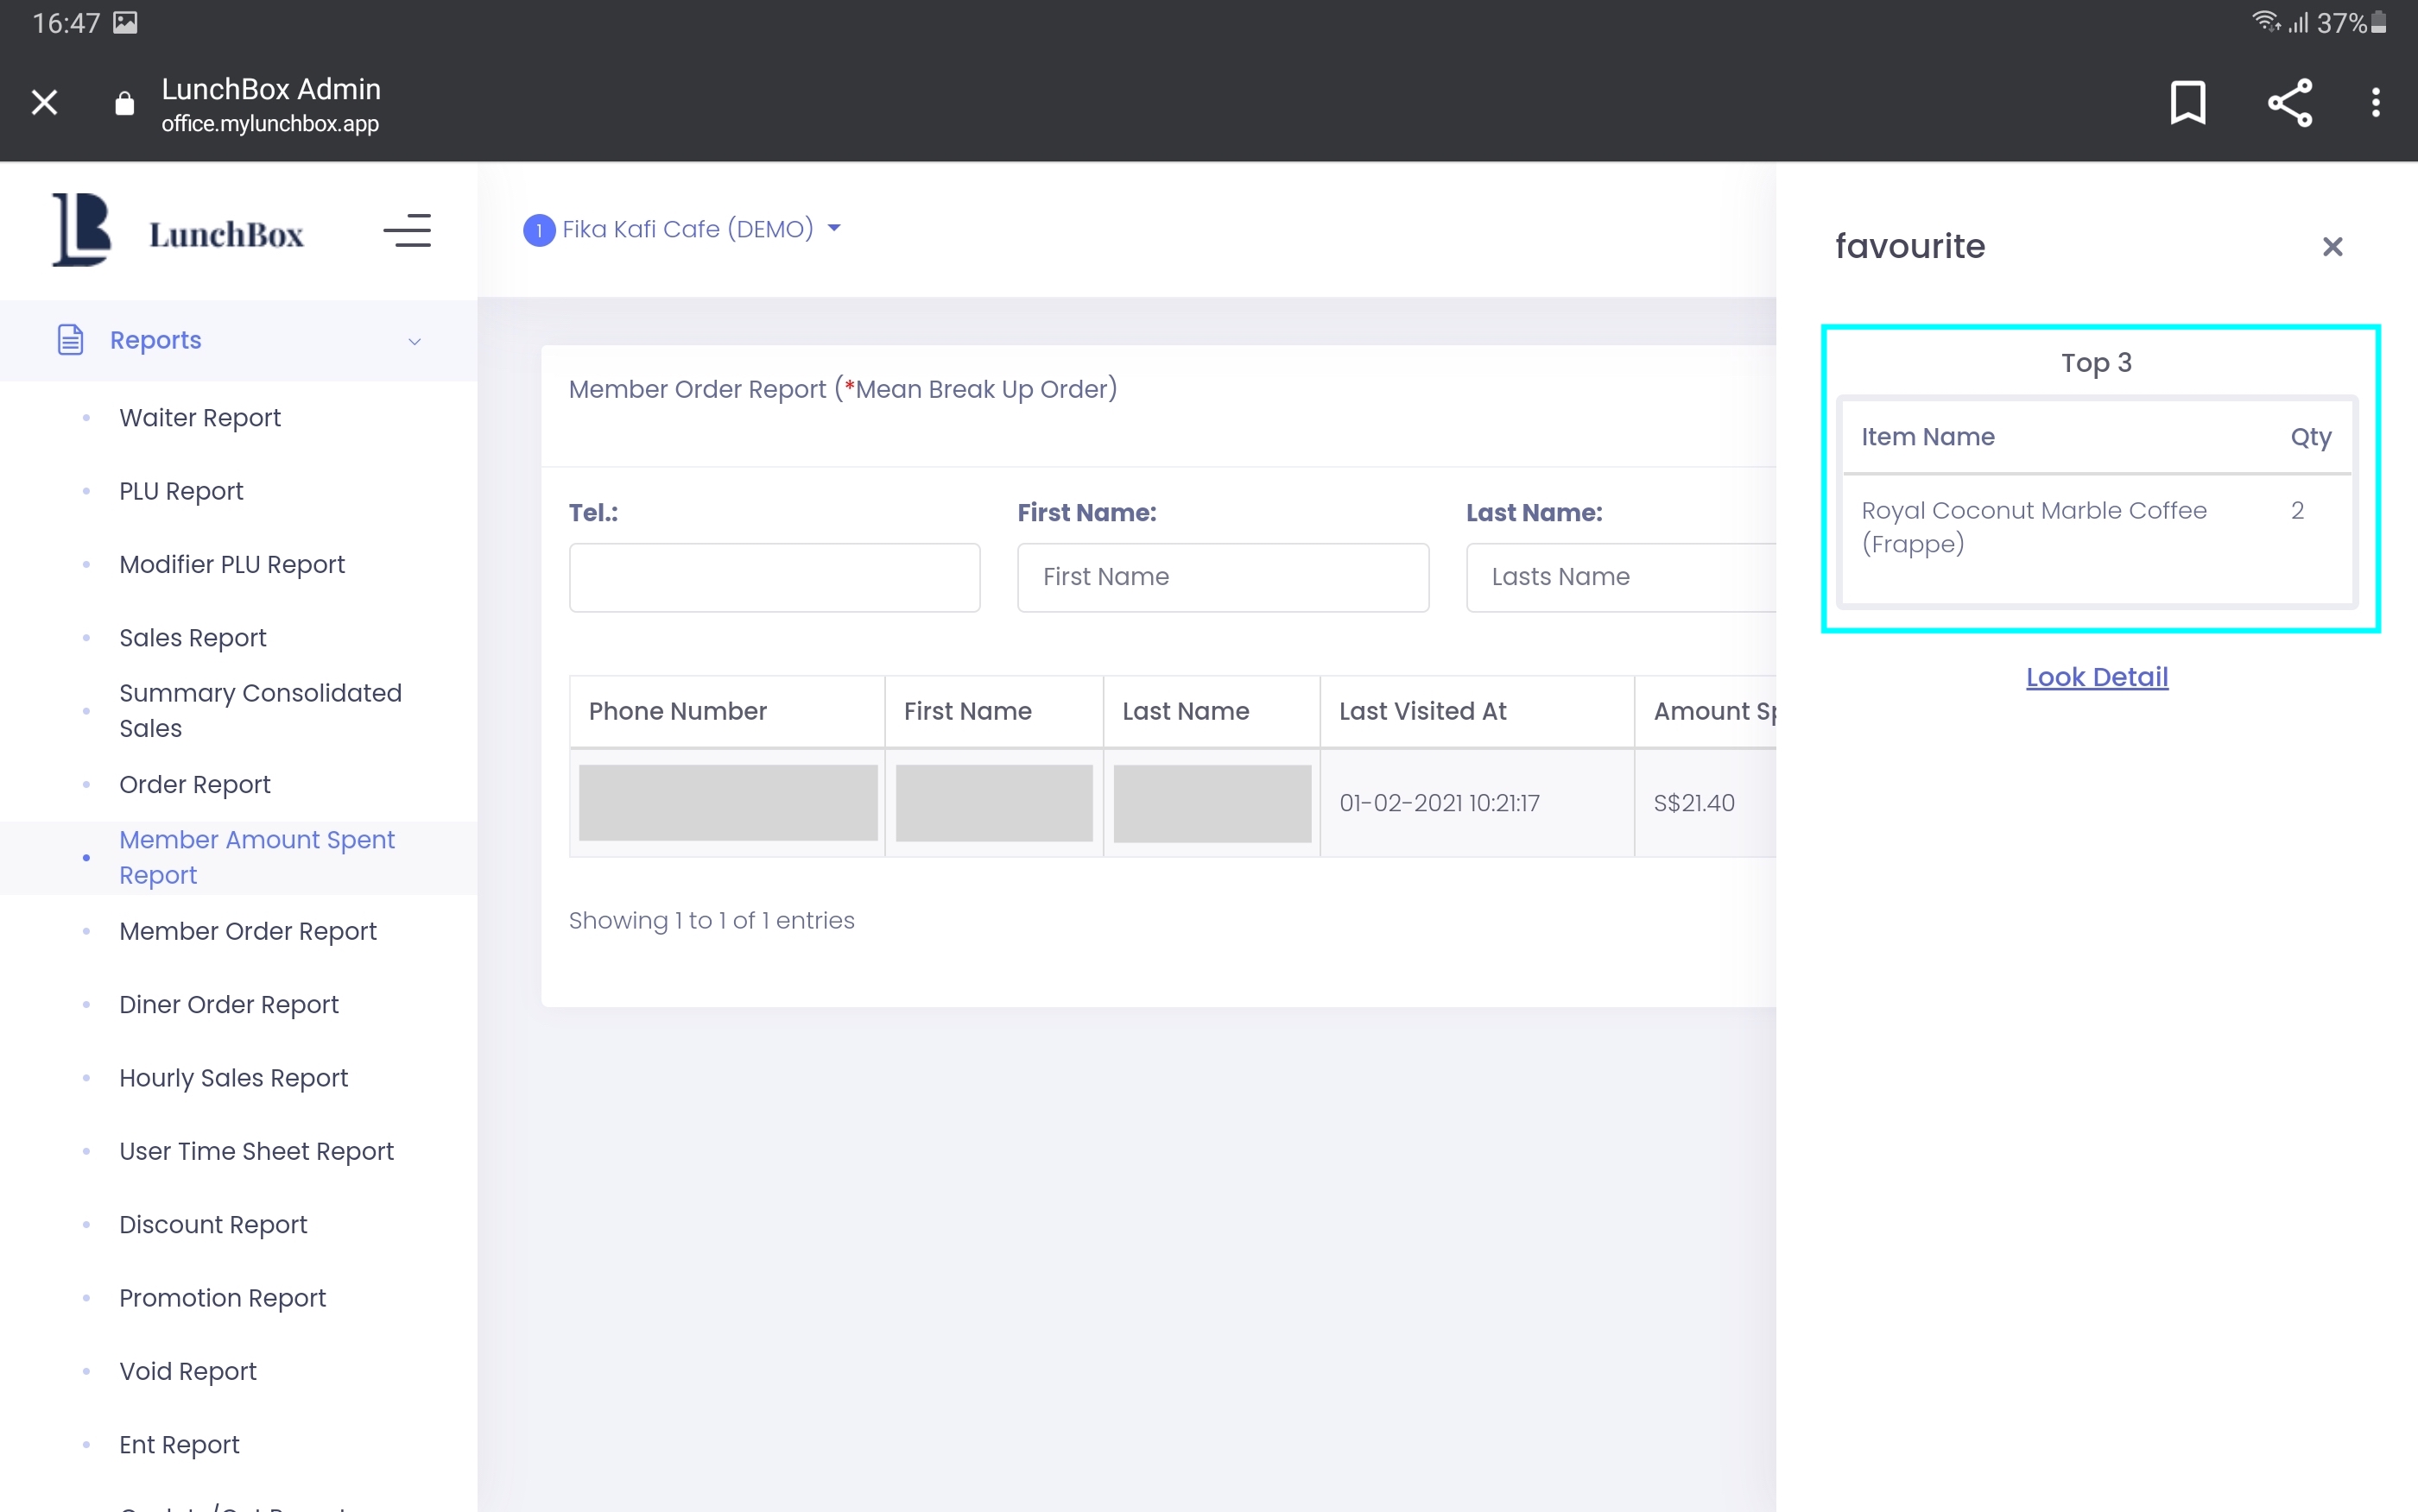The height and width of the screenshot is (1512, 2418).
Task: Open the Waiter Report
Action: tap(199, 418)
